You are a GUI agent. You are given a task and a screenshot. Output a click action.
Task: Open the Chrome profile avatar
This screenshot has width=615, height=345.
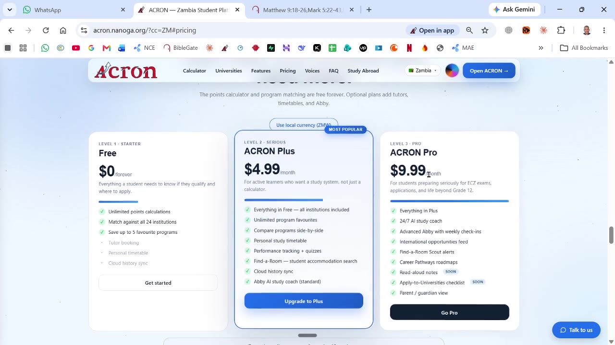(587, 30)
